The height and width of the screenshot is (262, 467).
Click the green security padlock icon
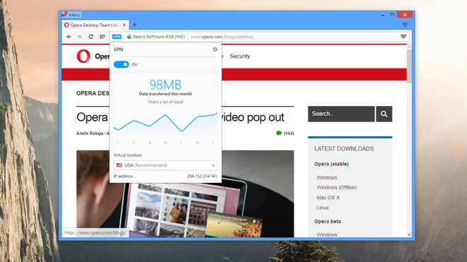[129, 37]
